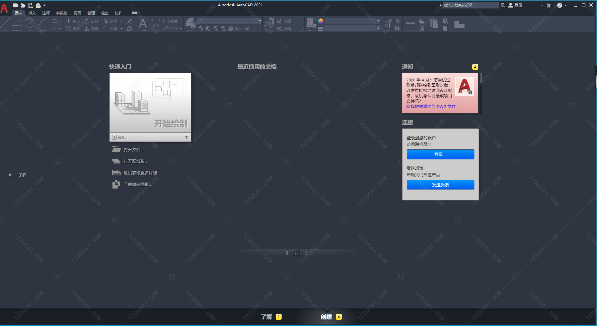Click the Trim (修剪) scissors tool
This screenshot has width=597, height=326.
point(110,21)
